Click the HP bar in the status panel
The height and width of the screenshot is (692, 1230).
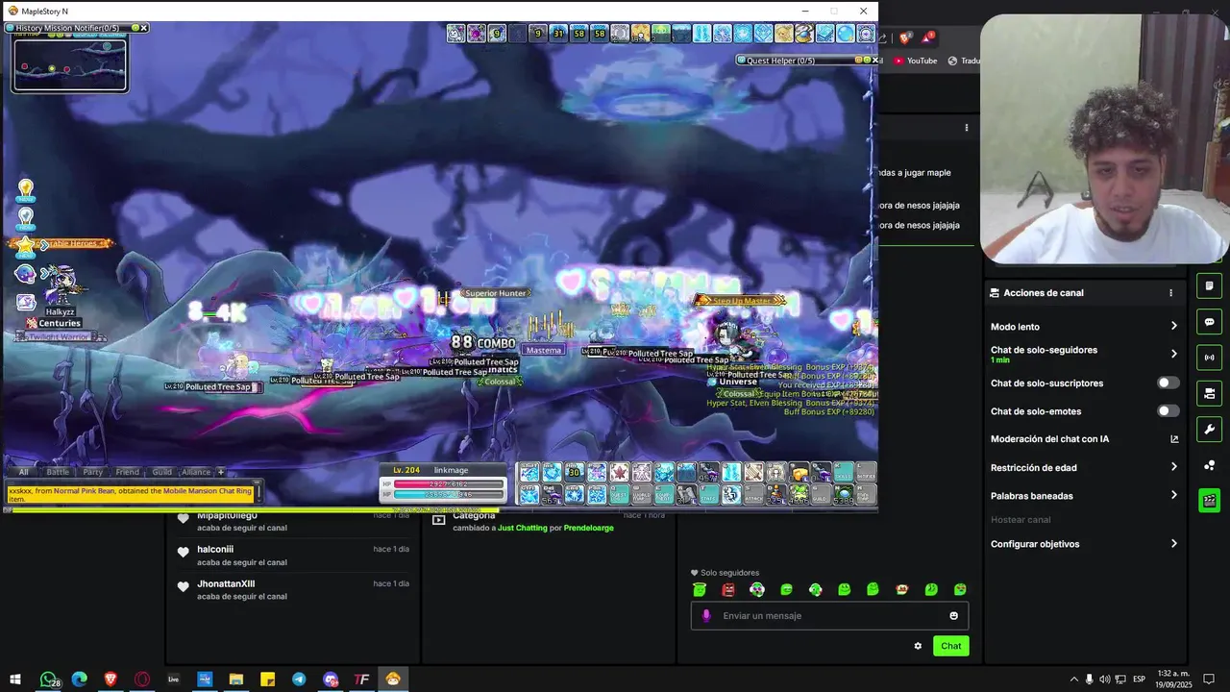449,484
